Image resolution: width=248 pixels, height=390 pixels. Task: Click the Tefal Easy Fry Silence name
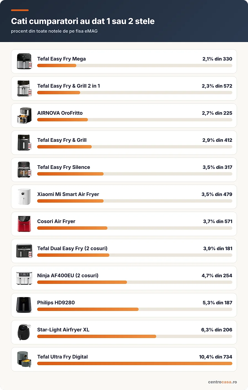point(64,167)
